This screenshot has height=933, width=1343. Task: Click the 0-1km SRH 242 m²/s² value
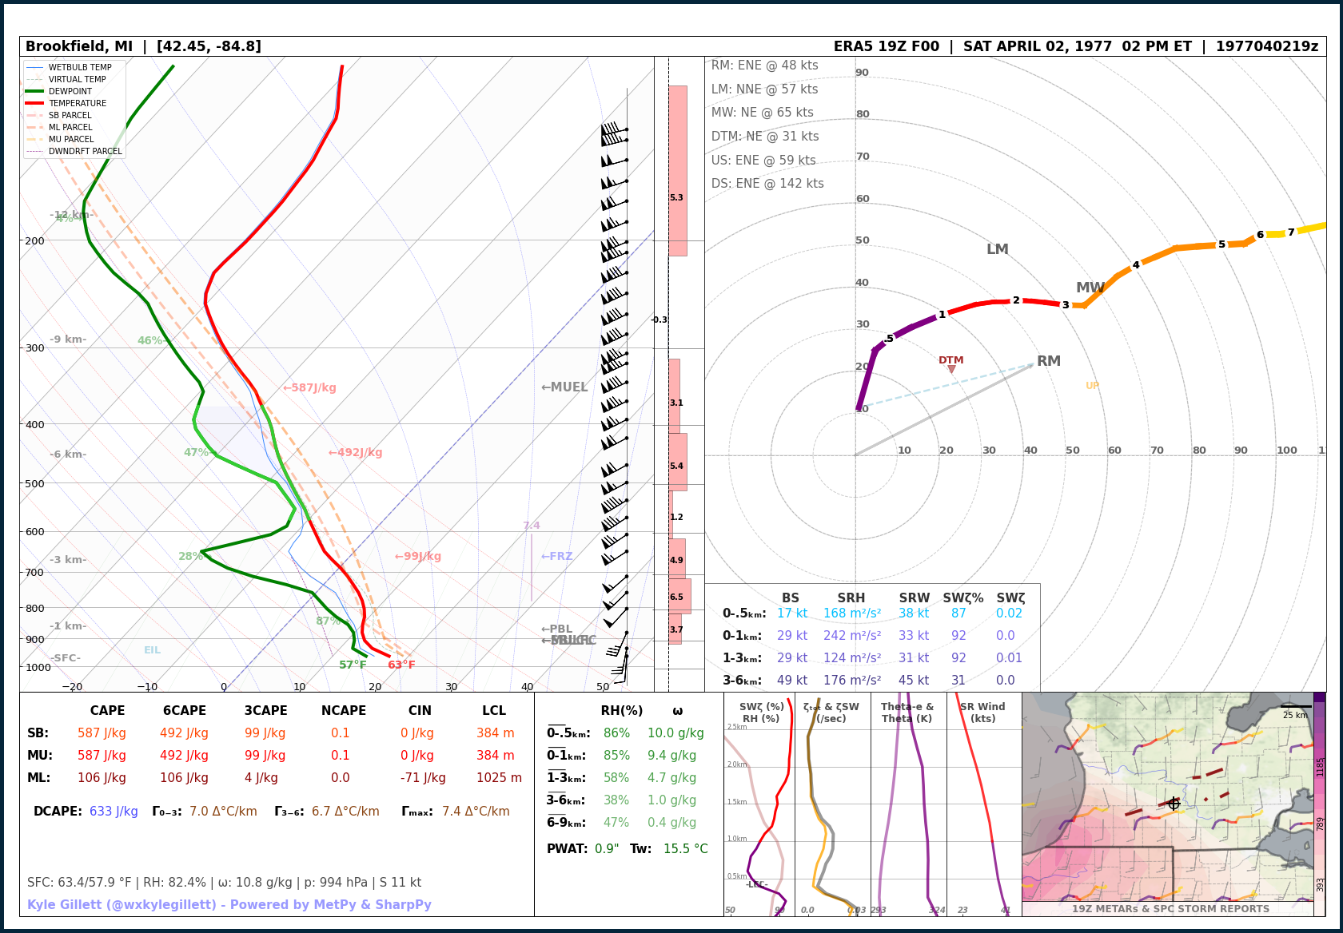(852, 636)
